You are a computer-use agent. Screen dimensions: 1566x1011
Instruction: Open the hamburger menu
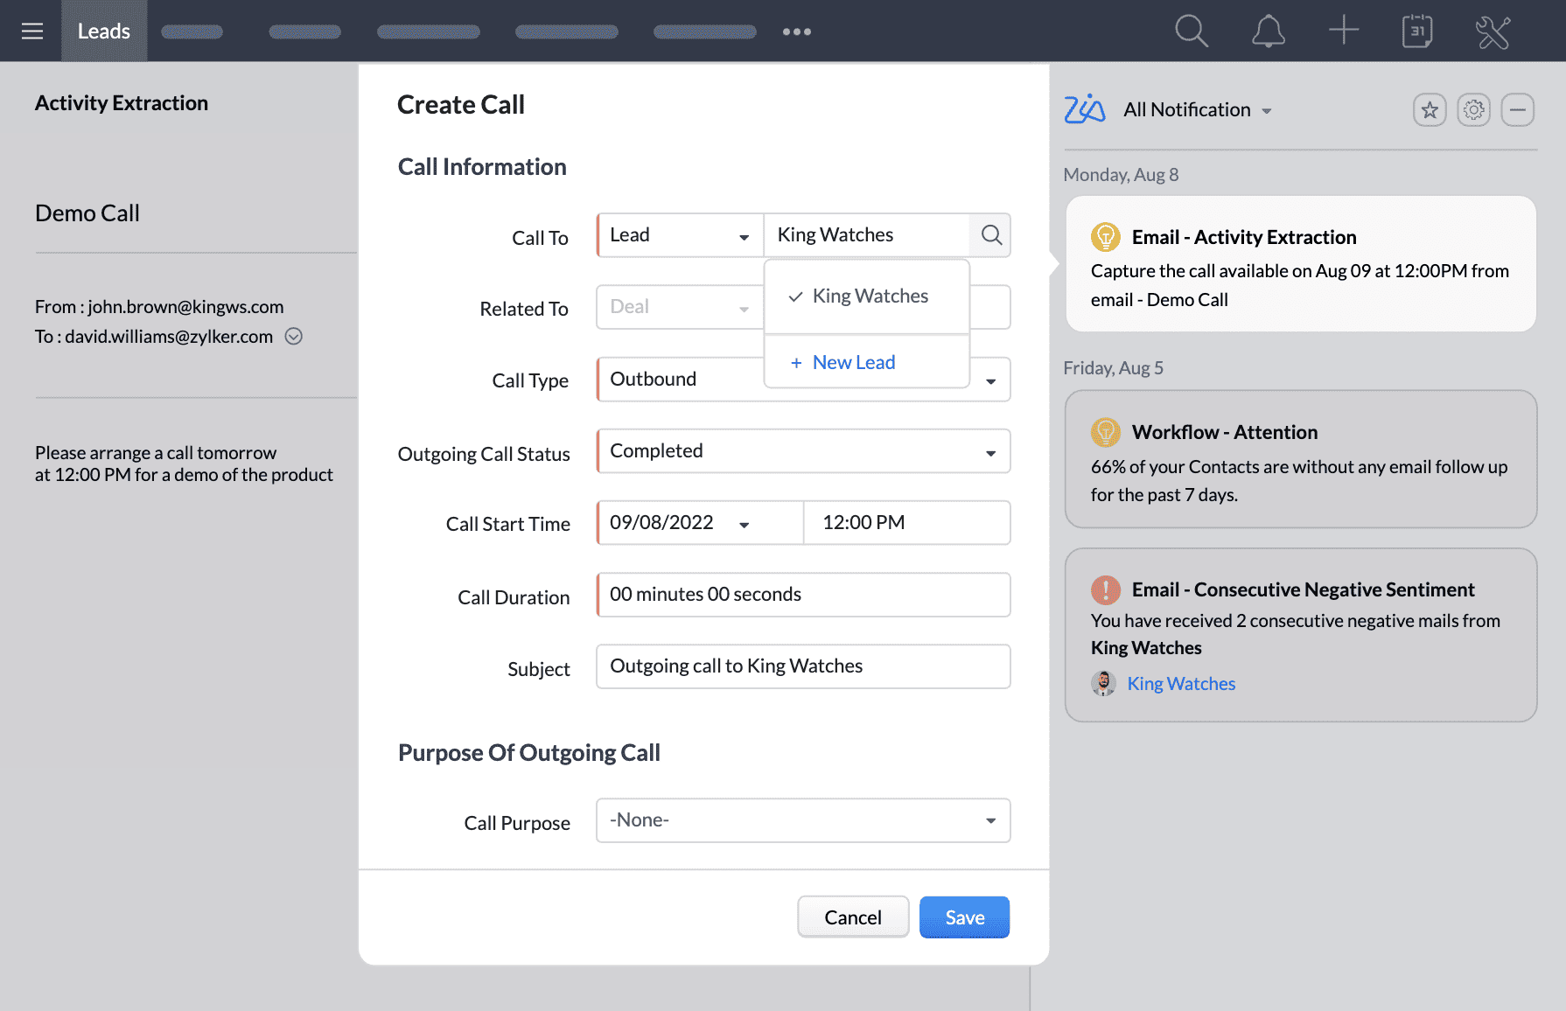32,31
